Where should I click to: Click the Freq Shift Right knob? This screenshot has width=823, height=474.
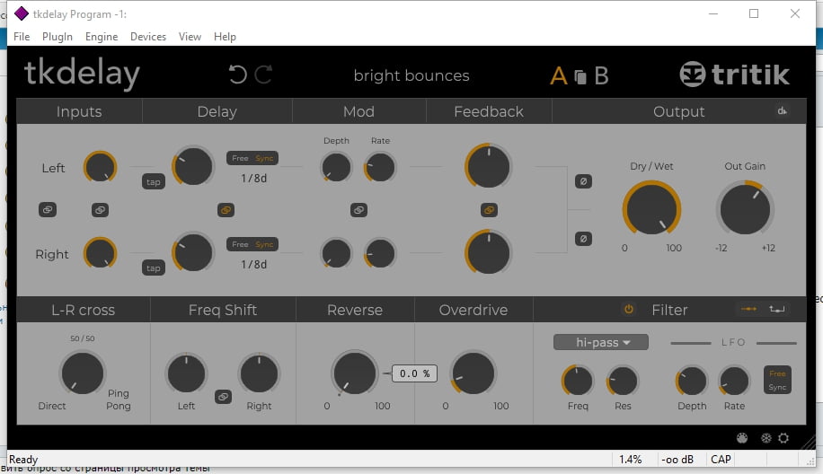click(259, 373)
